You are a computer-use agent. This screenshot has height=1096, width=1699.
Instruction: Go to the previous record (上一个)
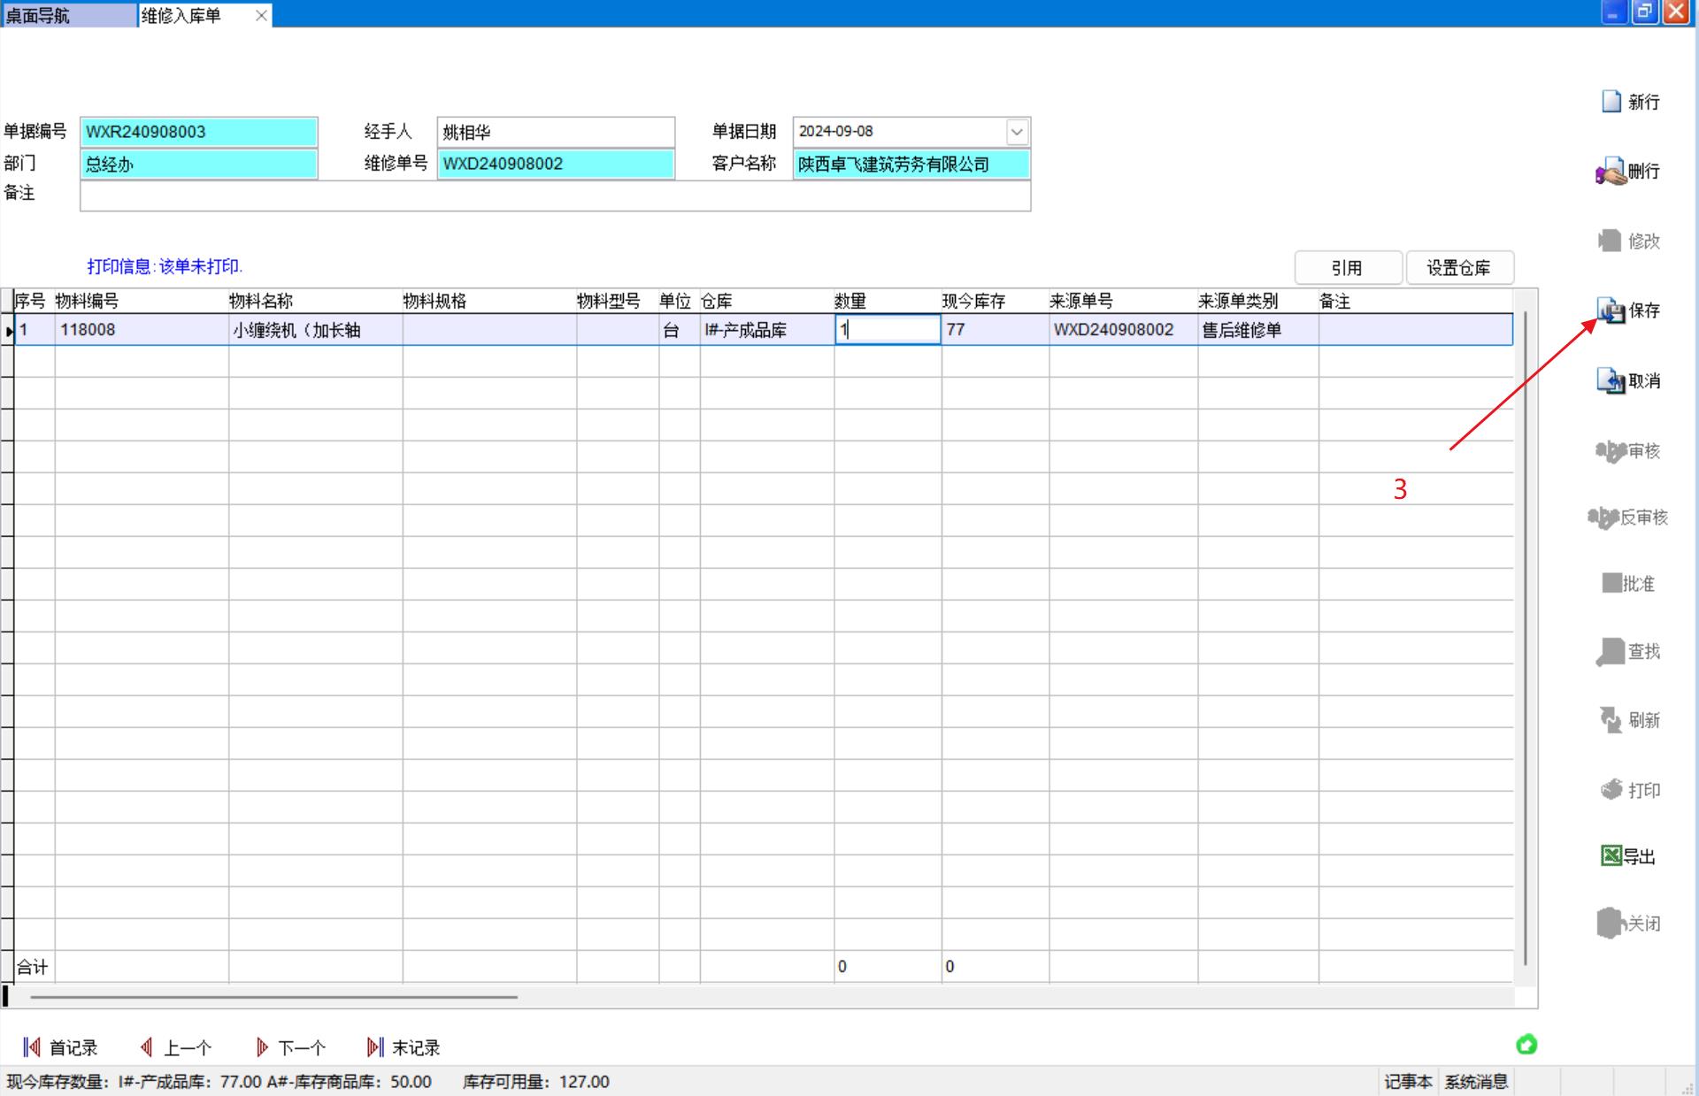tap(175, 1048)
